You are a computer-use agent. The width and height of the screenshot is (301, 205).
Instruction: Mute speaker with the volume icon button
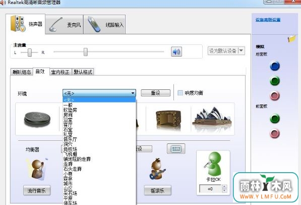(176, 52)
